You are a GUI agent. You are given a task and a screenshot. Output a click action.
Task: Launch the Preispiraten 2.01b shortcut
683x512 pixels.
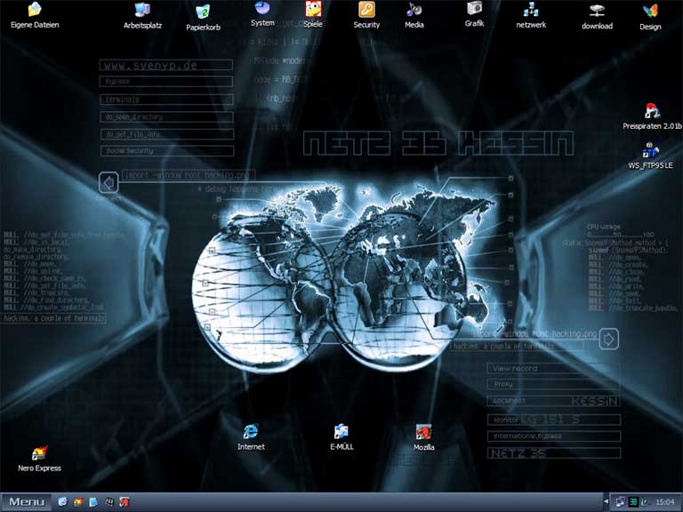point(652,116)
